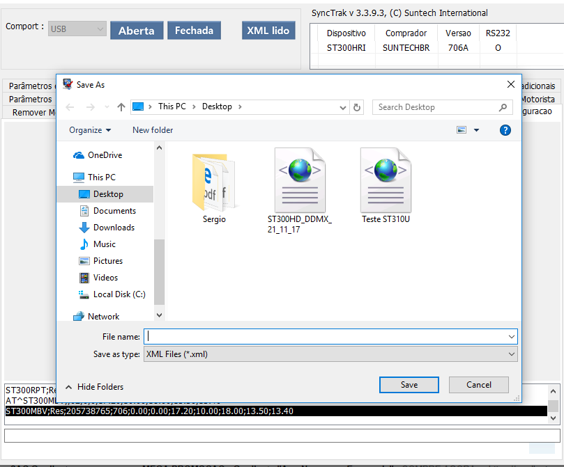Open the address bar history dropdown

coord(343,107)
